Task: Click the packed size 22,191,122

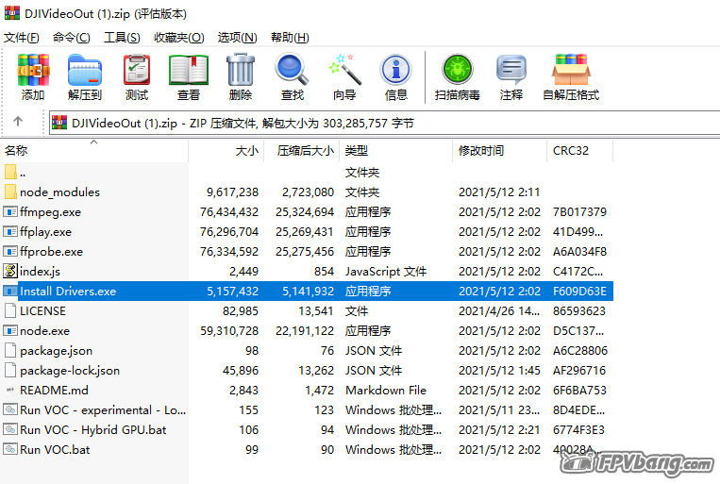Action: click(x=305, y=330)
